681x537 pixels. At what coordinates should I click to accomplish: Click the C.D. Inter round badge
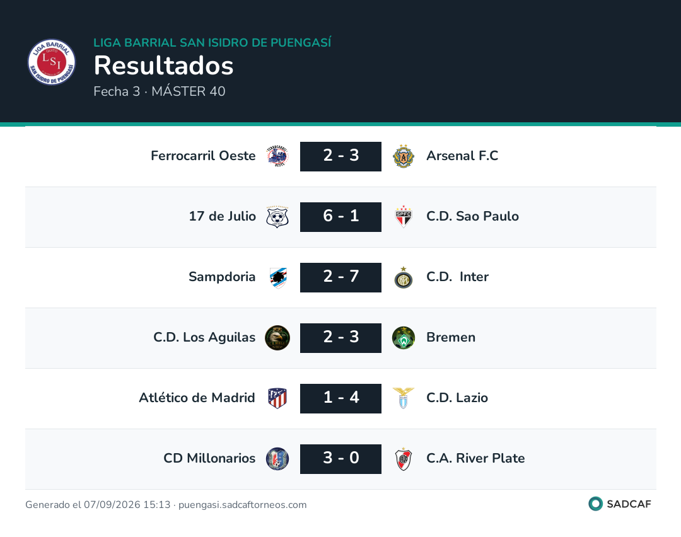tap(404, 278)
